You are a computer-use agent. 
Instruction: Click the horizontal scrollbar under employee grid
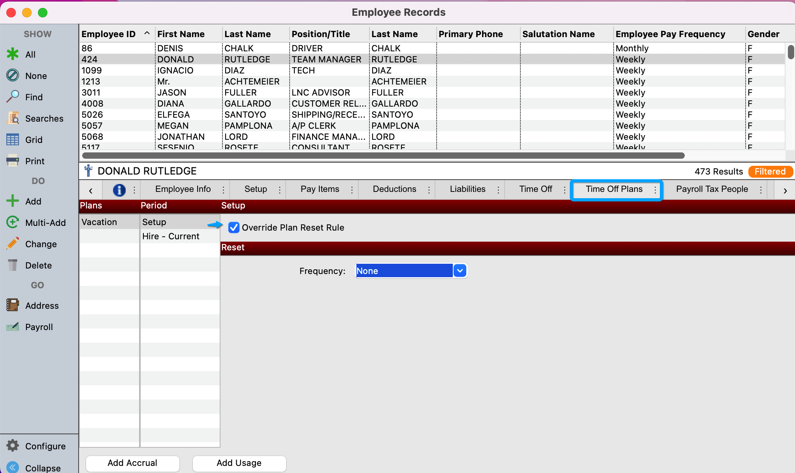point(383,156)
